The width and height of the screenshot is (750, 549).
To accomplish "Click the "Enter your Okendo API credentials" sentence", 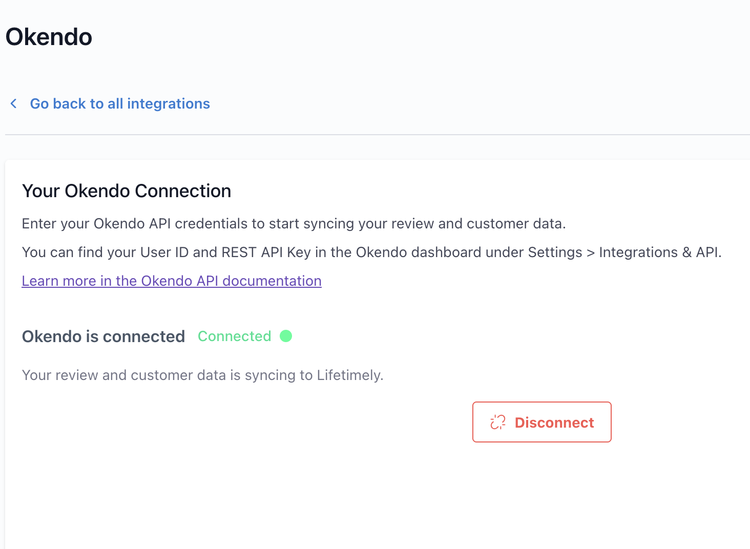I will pyautogui.click(x=294, y=224).
